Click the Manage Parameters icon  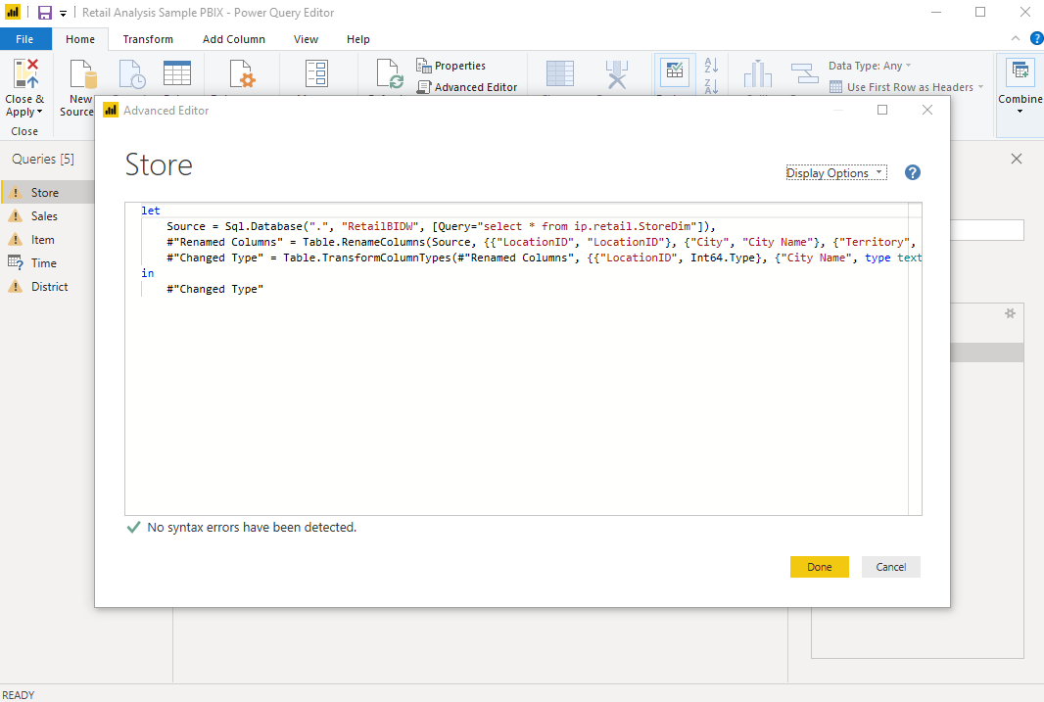(x=316, y=73)
